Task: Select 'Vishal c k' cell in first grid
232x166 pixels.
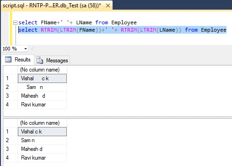Action: [42, 78]
